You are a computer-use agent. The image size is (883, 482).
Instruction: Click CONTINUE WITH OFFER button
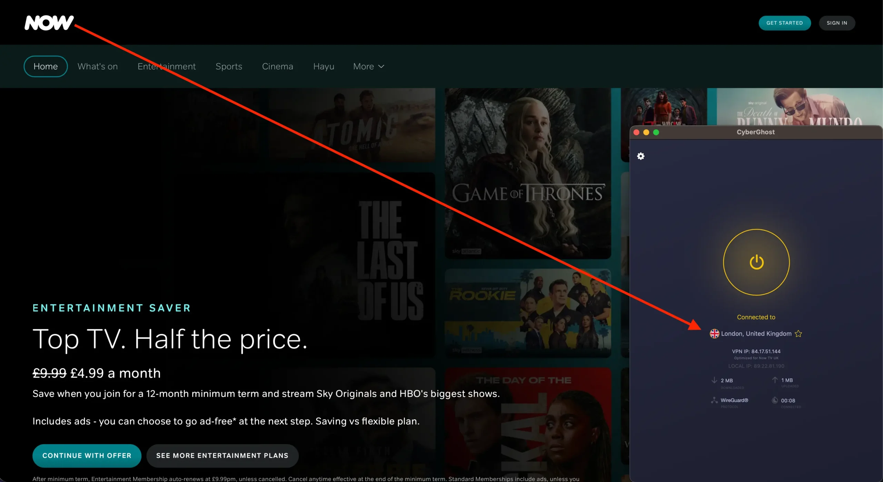point(87,455)
